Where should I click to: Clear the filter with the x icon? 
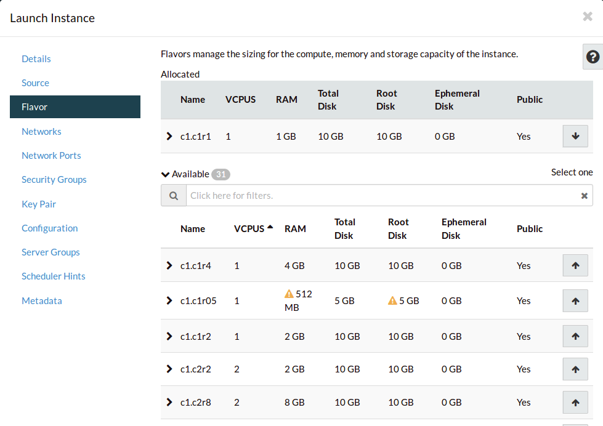[x=584, y=196]
